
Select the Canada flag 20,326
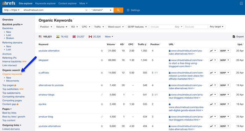95,36
